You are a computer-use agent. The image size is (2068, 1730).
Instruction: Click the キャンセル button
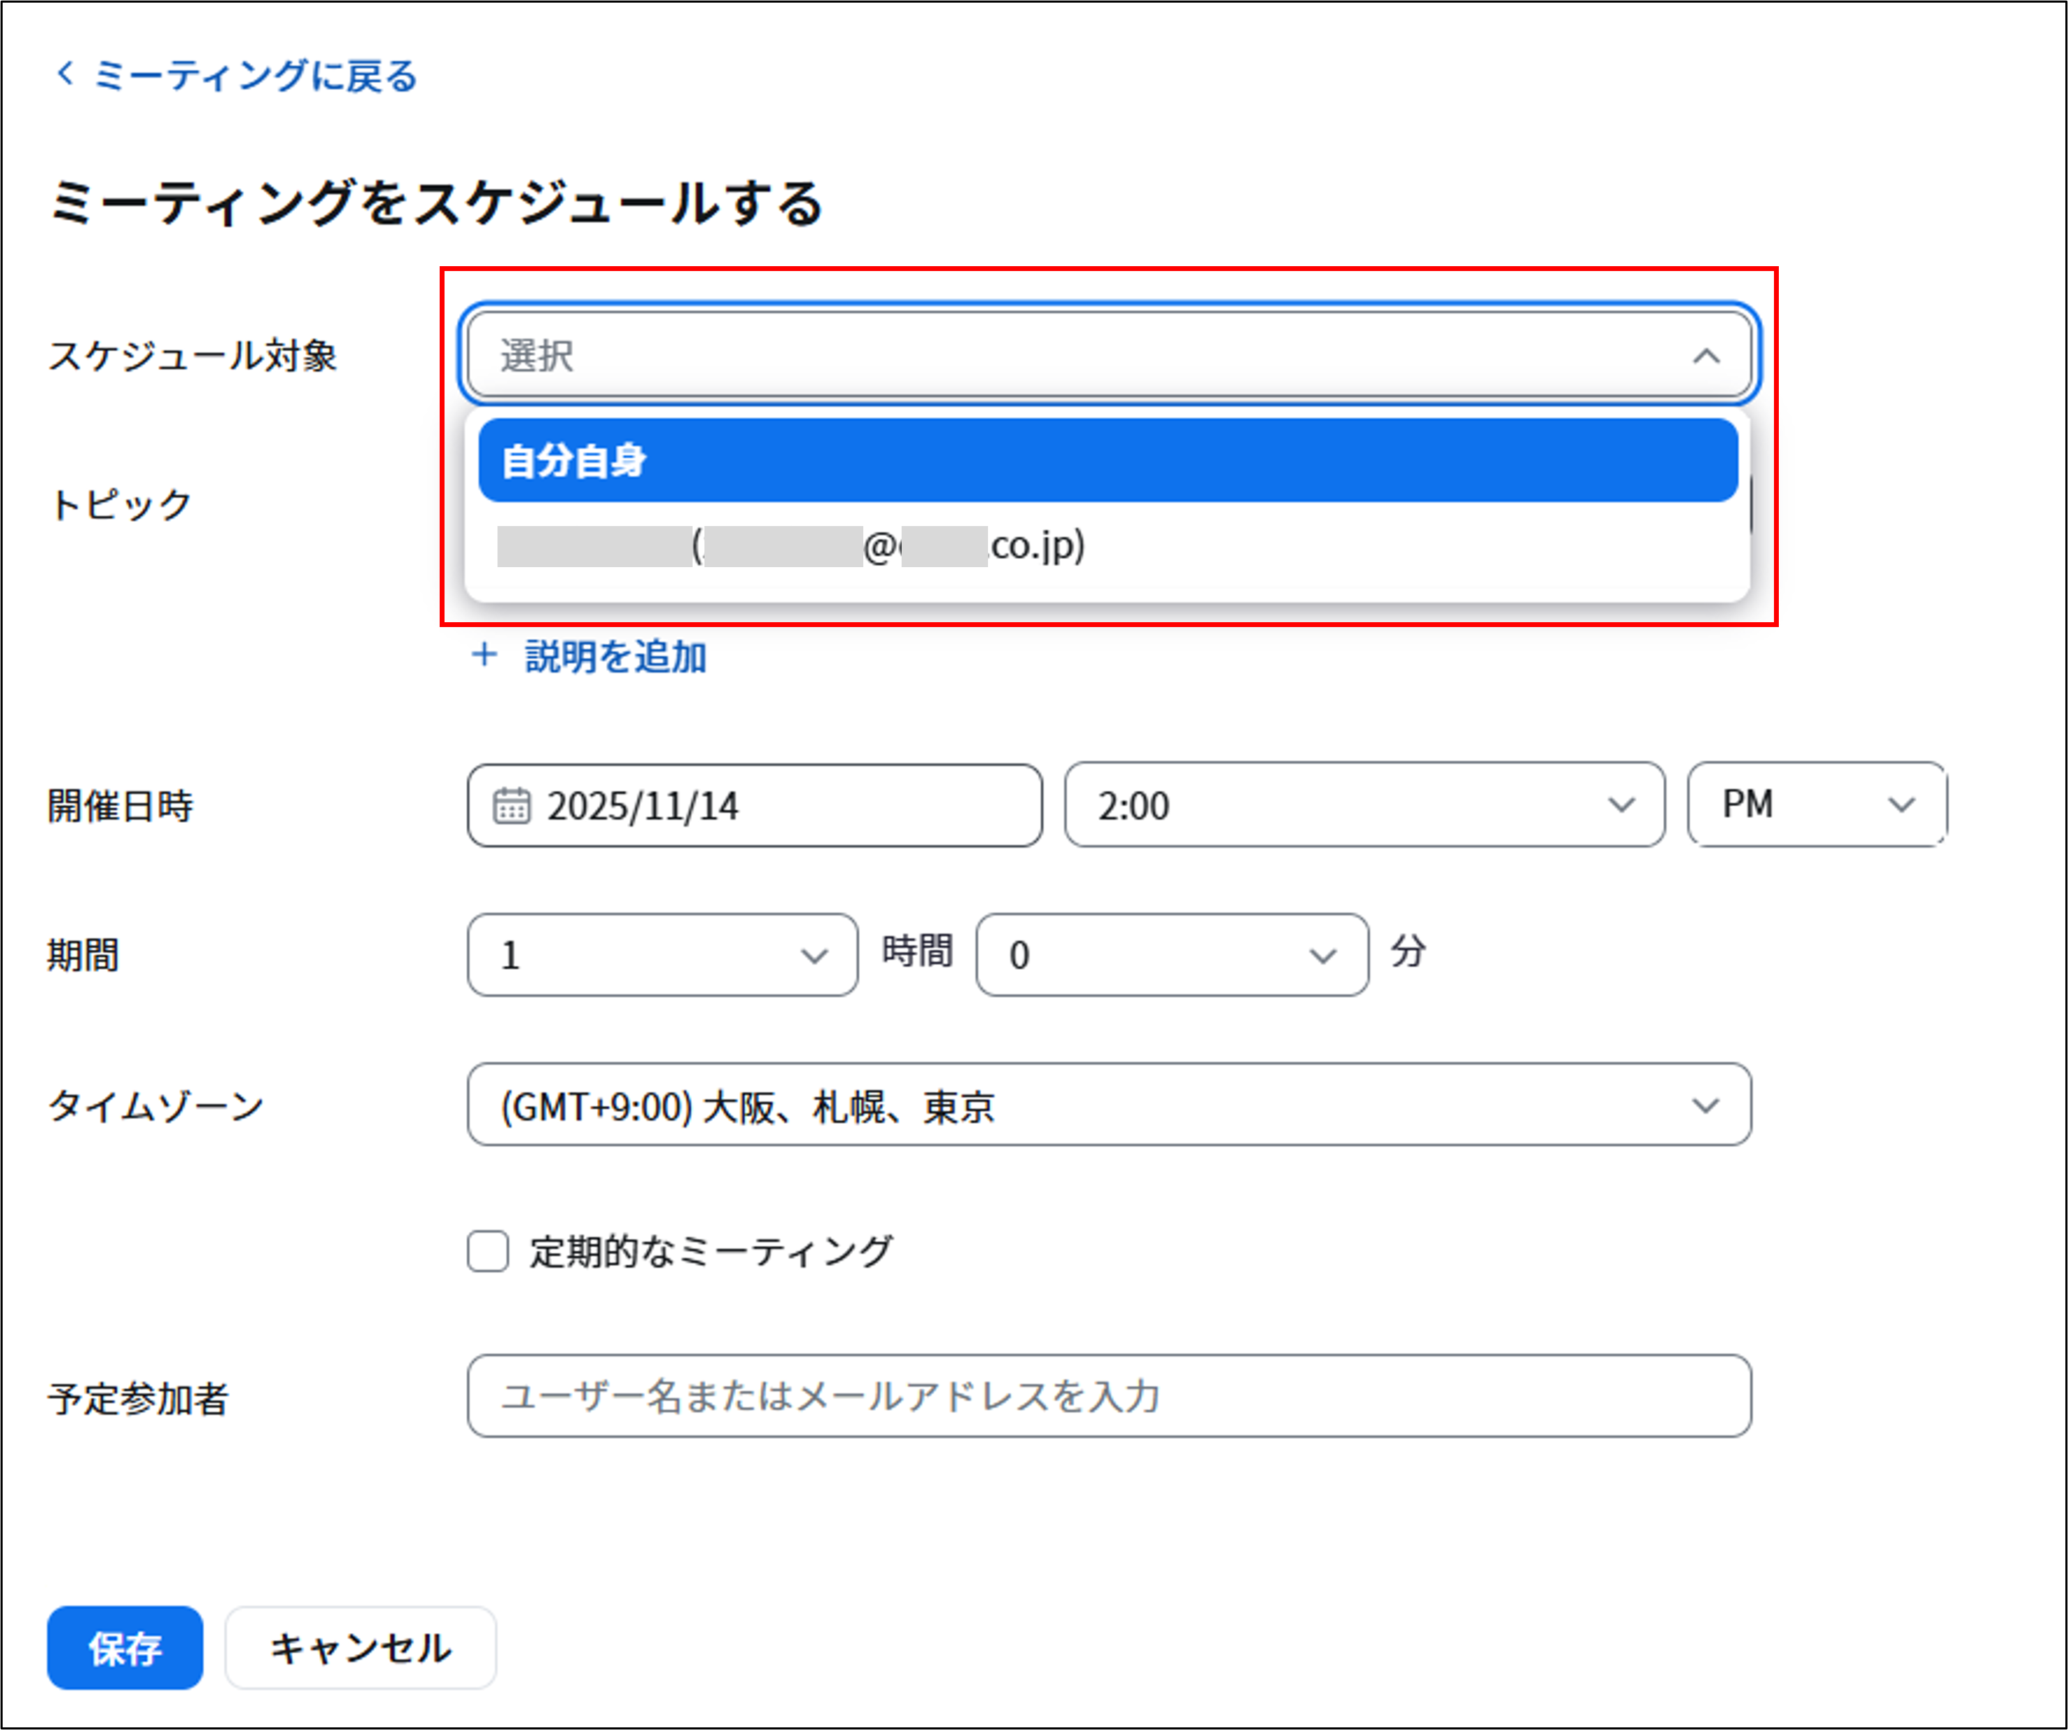point(360,1648)
